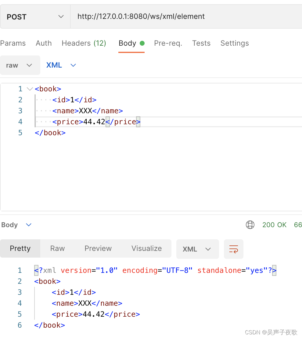Open the response Body dropdown
The image size is (302, 338).
pyautogui.click(x=16, y=225)
